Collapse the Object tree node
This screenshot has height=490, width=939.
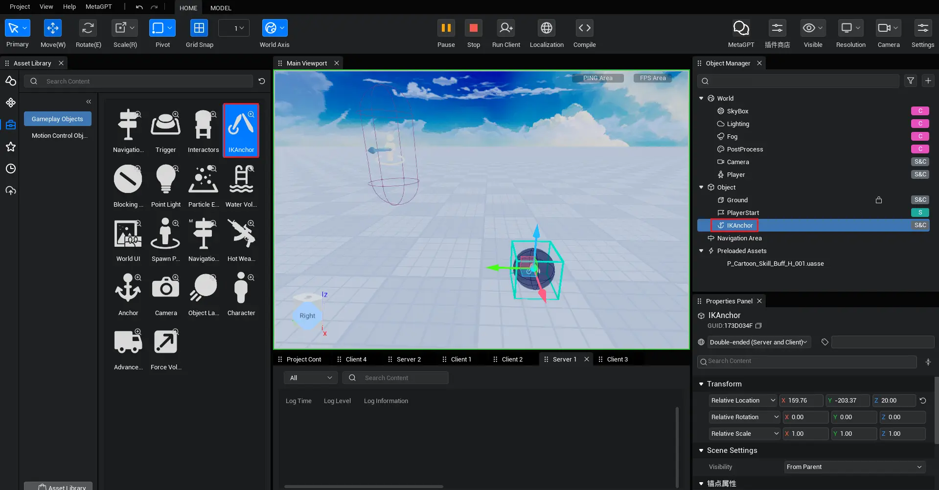[701, 187]
